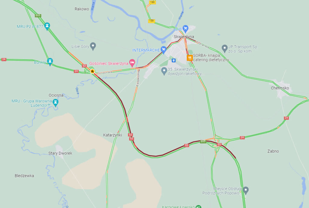Click the yellow road 159 shield

coord(151,21)
